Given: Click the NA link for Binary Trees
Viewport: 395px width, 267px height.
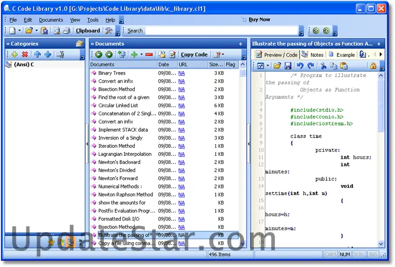Looking at the screenshot, I should [181, 73].
